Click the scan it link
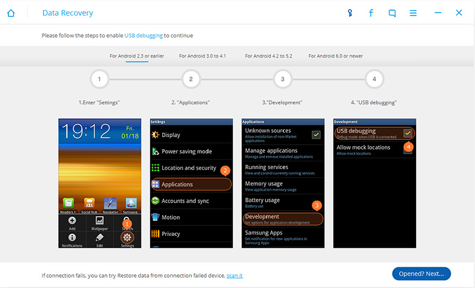Image resolution: width=475 pixels, height=288 pixels. coord(235,276)
